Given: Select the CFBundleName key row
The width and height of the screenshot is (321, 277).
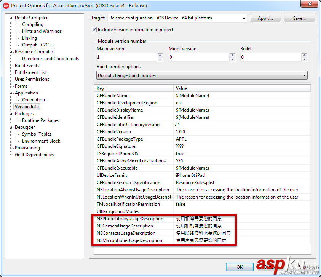Looking at the screenshot, I should click(113, 96).
